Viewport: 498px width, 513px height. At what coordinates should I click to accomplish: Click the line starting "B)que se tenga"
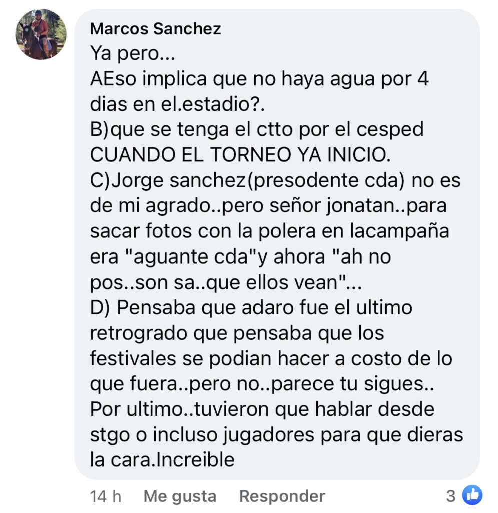pyautogui.click(x=257, y=130)
